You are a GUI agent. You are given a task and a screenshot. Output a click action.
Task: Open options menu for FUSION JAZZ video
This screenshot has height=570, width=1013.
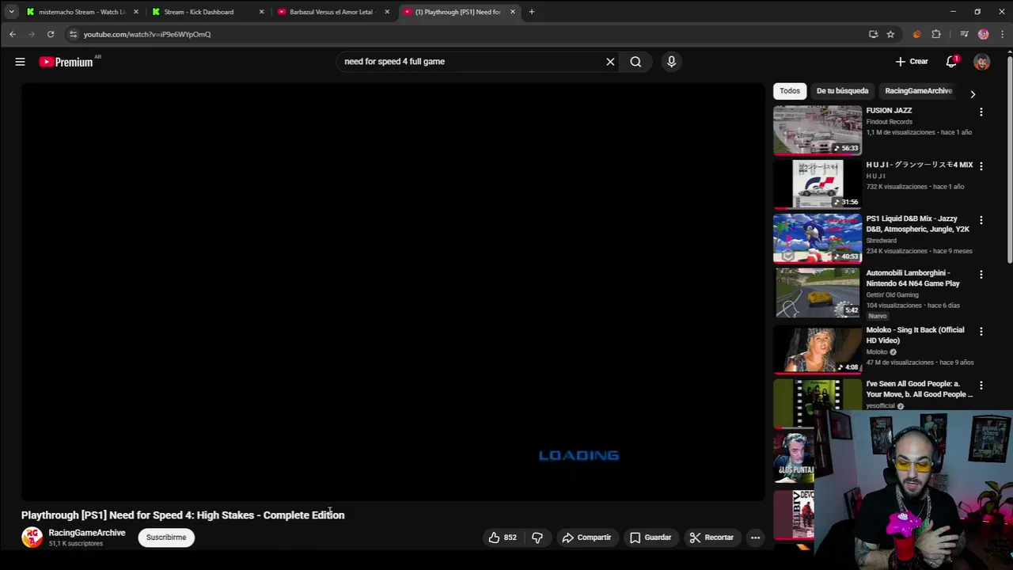(x=981, y=112)
